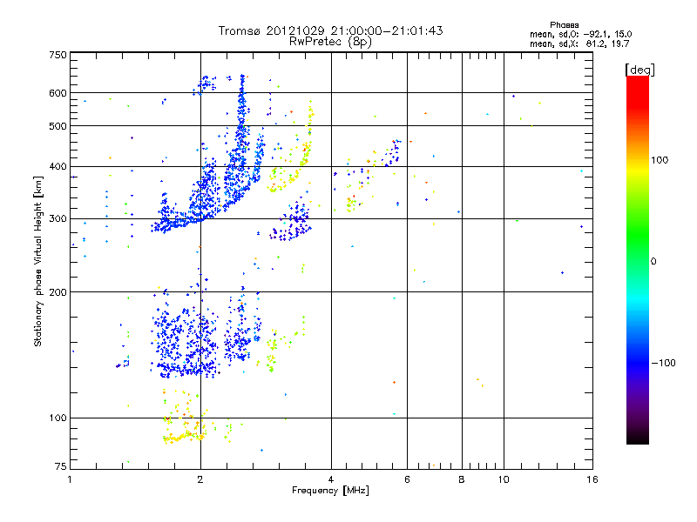This screenshot has height=522, width=697.
Task: Click the y-axis tick label '750'
Action: click(x=58, y=55)
